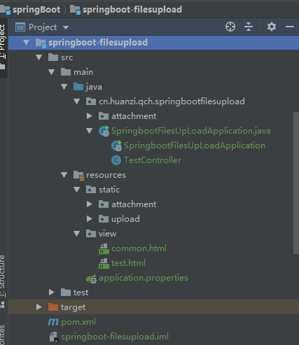Click the inner SpringbootFilesUpLoadApplication class icon
This screenshot has width=299, height=345.
click(x=116, y=146)
